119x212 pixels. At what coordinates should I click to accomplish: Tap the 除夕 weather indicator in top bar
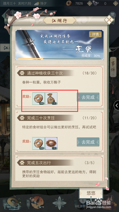pyautogui.click(x=40, y=3)
